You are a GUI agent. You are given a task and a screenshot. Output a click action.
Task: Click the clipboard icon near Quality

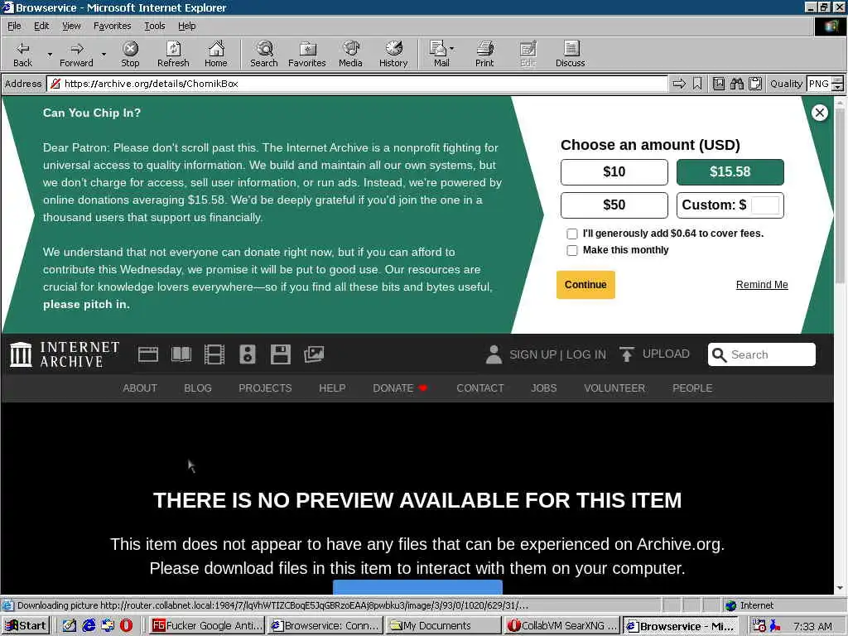(755, 84)
